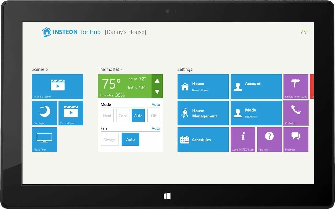Open the App Help tile
The width and height of the screenshot is (335, 209).
tap(269, 139)
